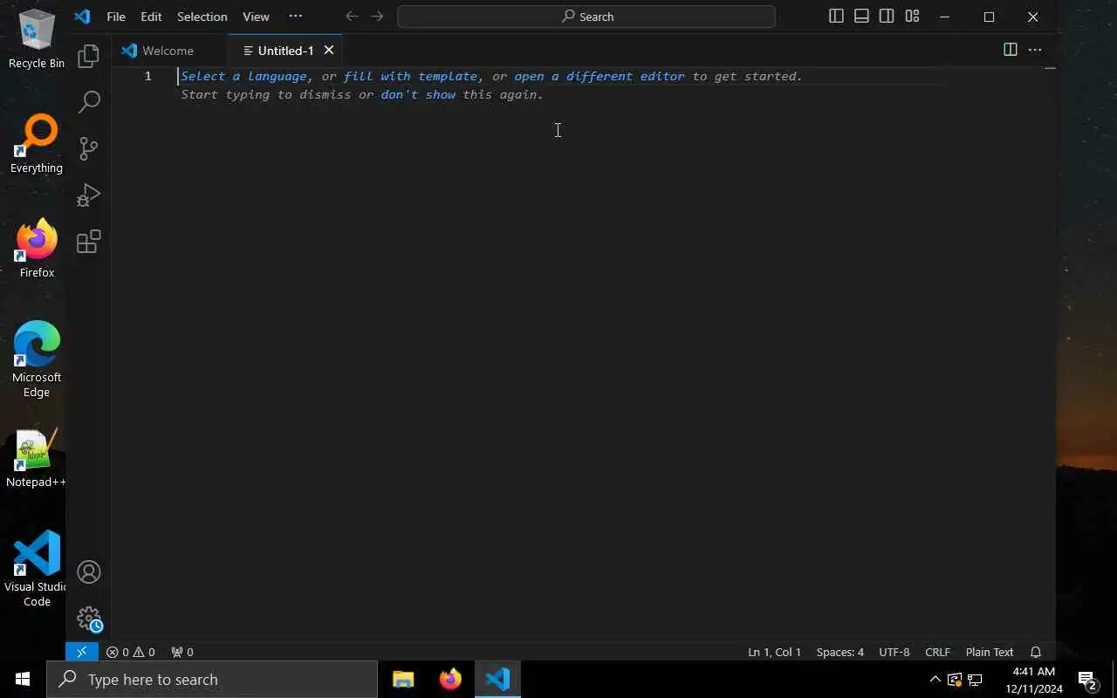Open the Customize Layout icon
This screenshot has width=1117, height=698.
coord(912,16)
